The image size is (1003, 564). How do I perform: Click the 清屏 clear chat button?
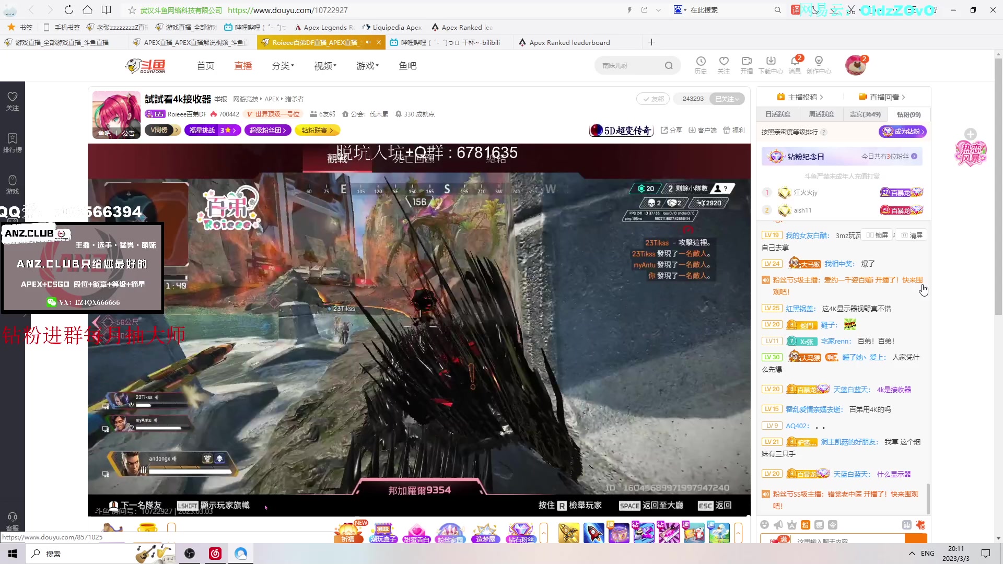coord(912,236)
